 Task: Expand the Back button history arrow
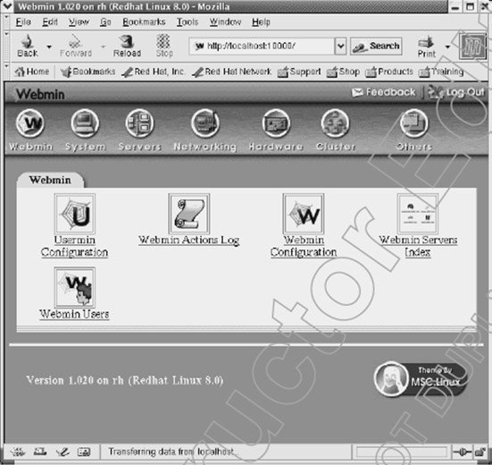(49, 46)
